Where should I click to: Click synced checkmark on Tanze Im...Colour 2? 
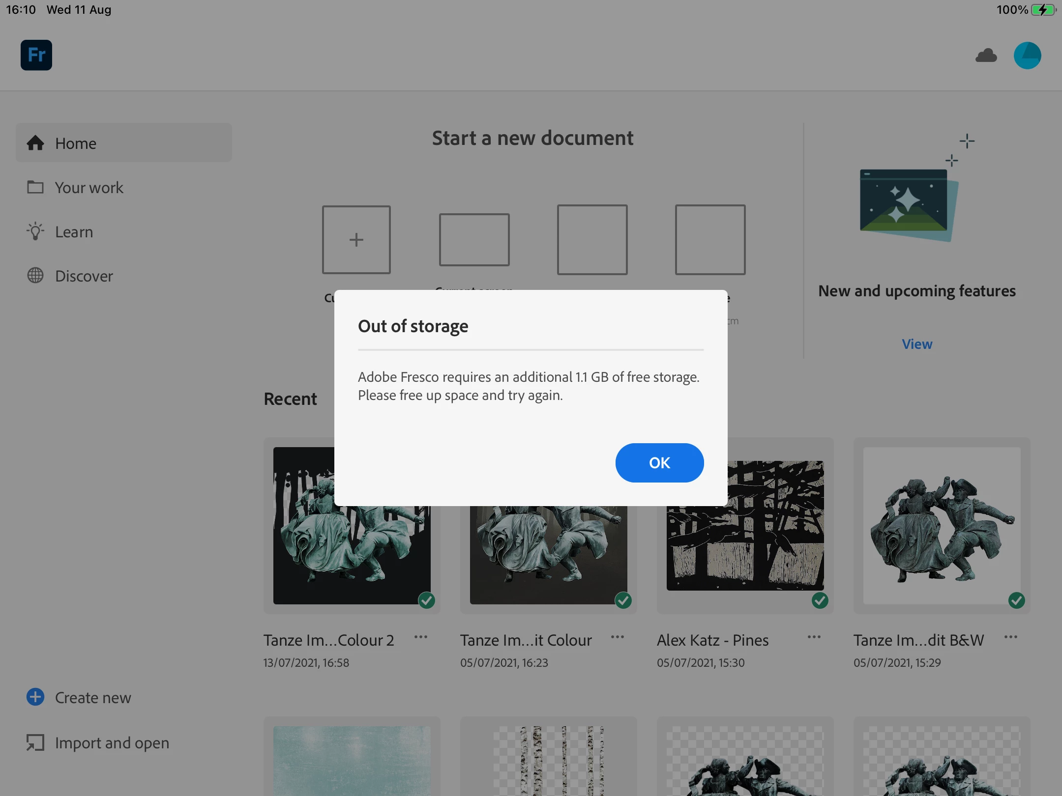pyautogui.click(x=426, y=600)
